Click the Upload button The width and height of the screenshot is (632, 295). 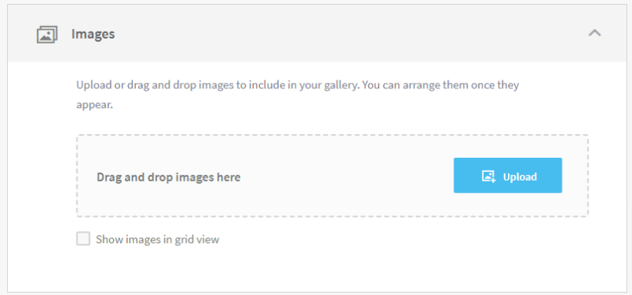coord(507,175)
